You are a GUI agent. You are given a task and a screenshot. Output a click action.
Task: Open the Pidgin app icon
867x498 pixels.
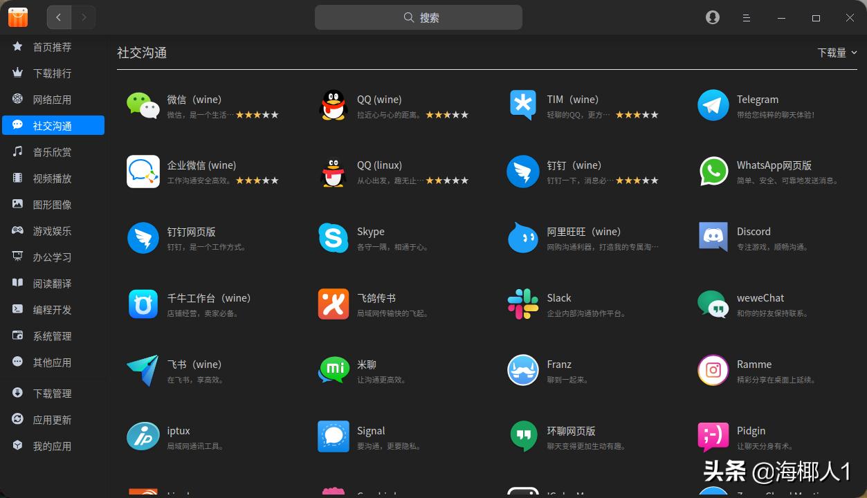tap(713, 436)
